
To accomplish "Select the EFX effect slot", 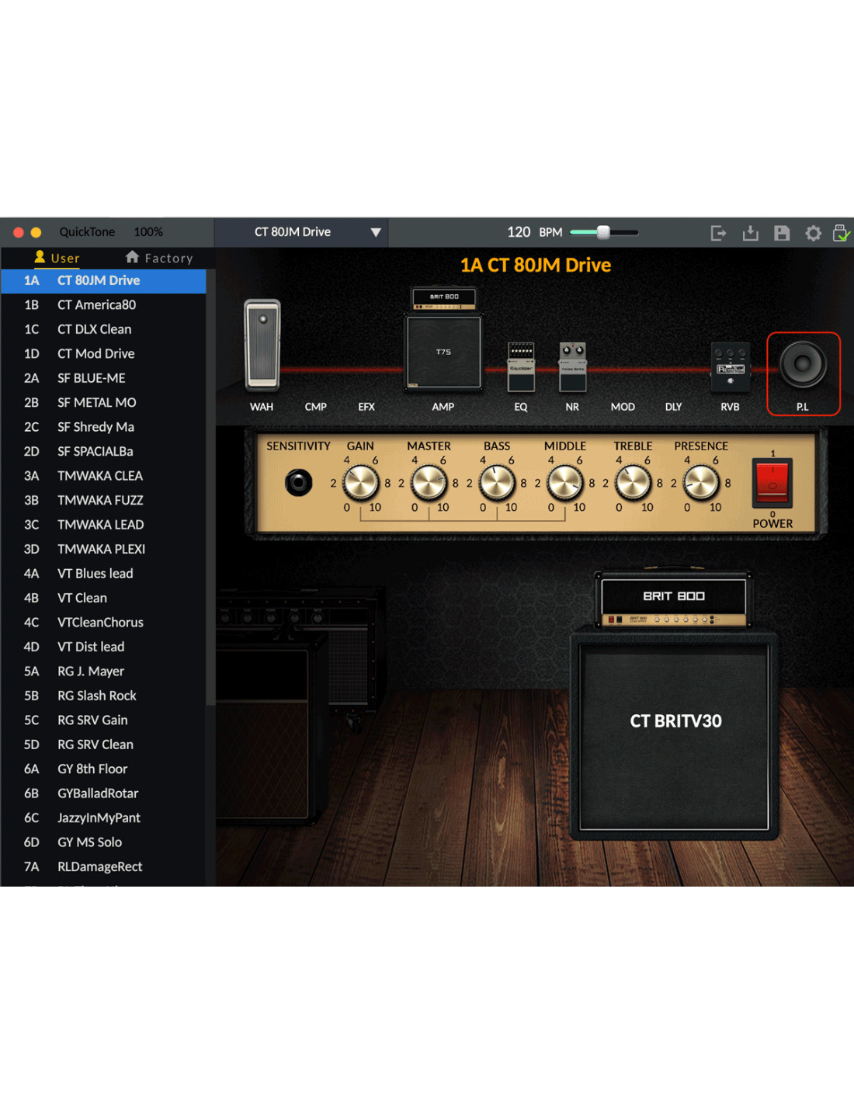I will tap(366, 407).
